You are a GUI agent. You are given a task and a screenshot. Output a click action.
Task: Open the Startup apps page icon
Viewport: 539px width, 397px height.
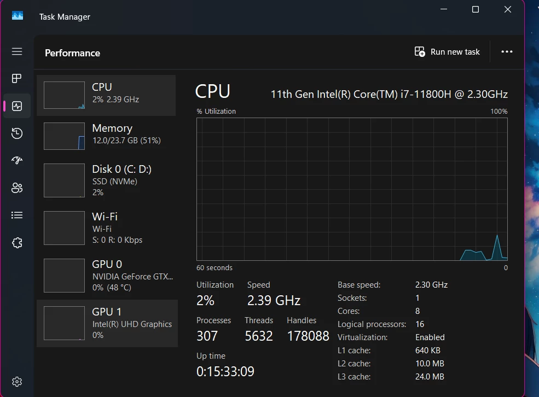pyautogui.click(x=17, y=160)
